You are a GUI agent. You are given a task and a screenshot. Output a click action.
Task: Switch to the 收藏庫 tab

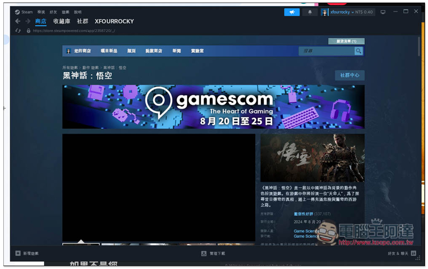[62, 21]
